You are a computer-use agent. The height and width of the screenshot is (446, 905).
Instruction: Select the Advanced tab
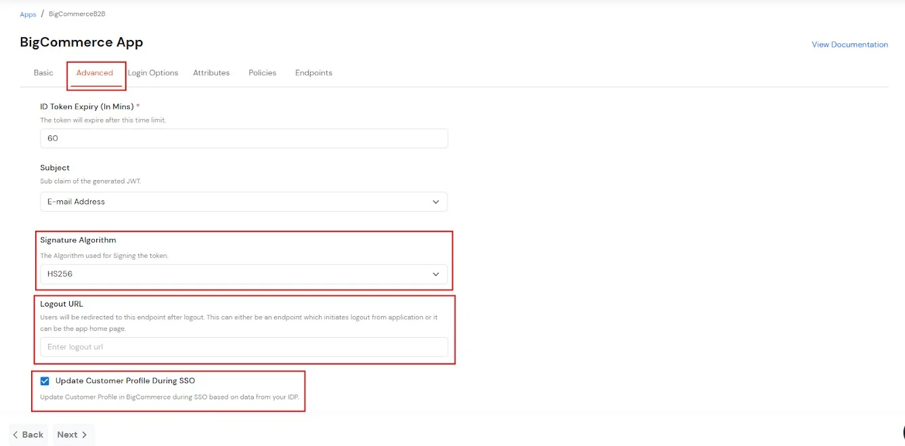pos(95,73)
